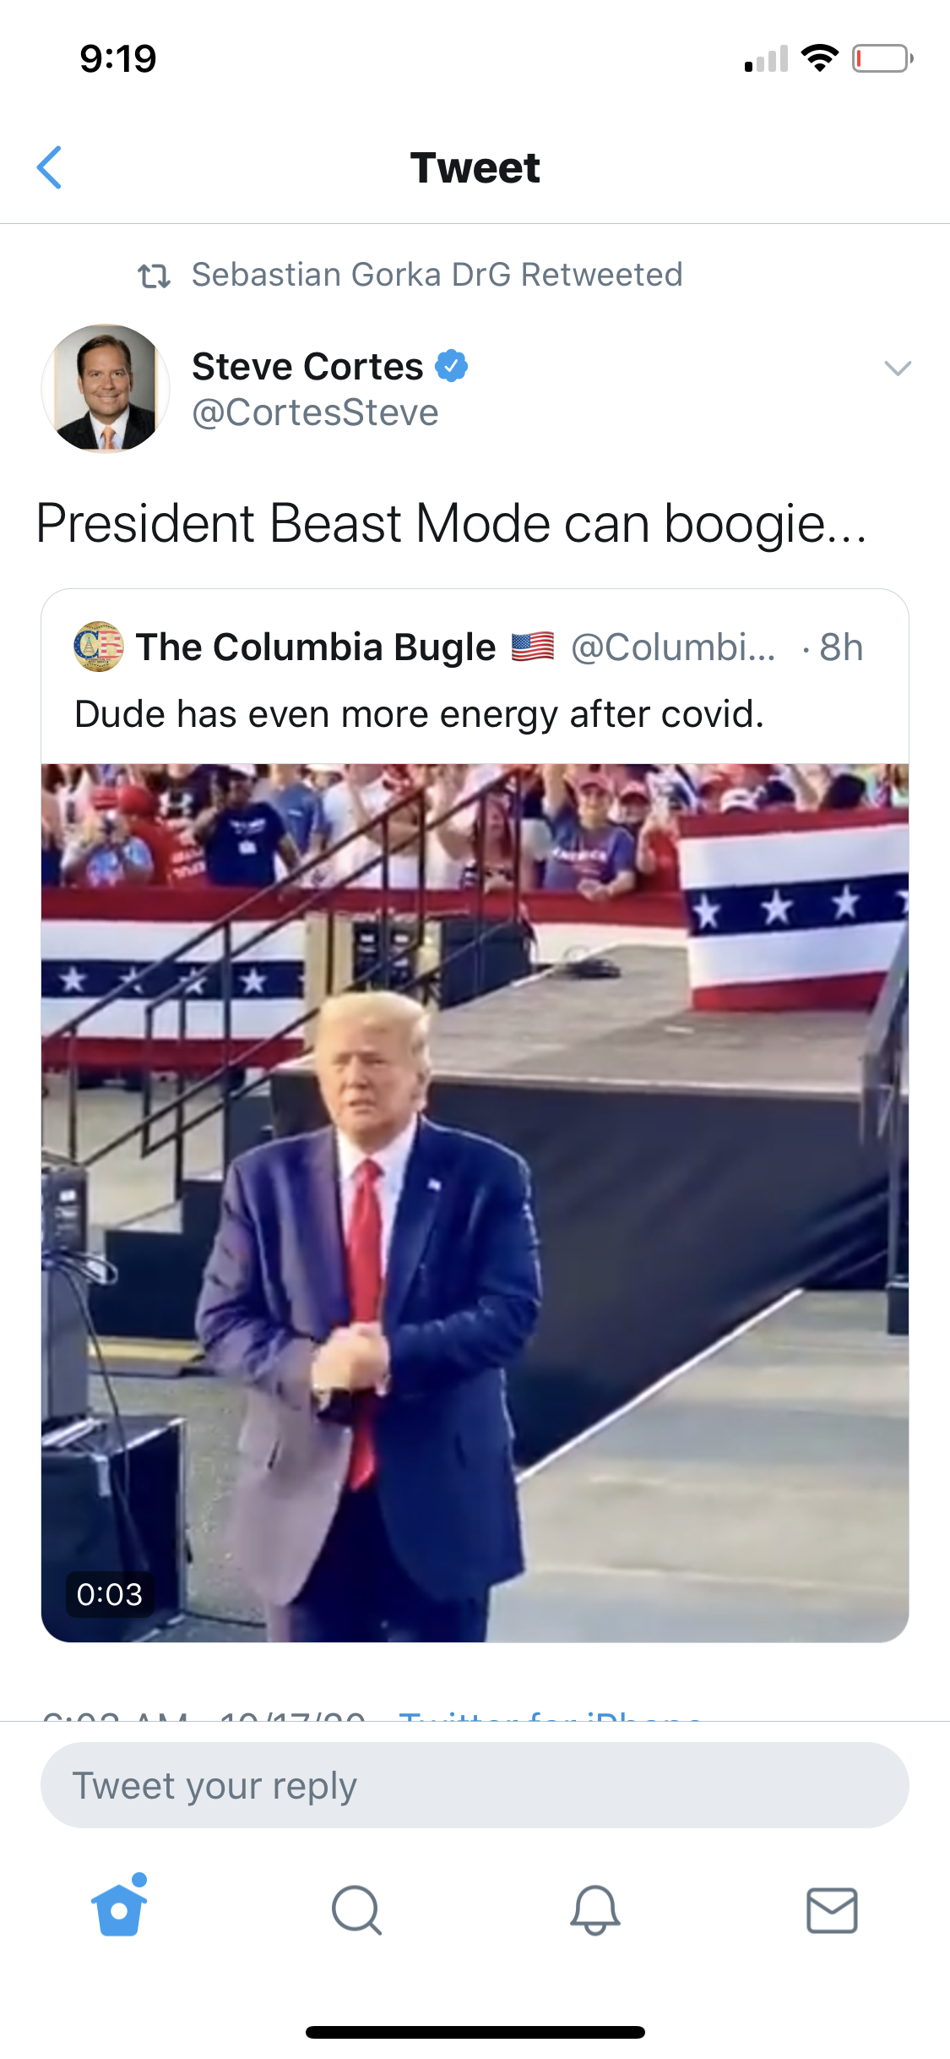Tap the 0:03 video duration badge
This screenshot has width=950, height=2059.
point(110,1594)
